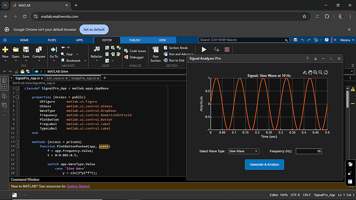The image size is (356, 200).
Task: Select the Pan hand tool on the plot
Action: pos(310,72)
